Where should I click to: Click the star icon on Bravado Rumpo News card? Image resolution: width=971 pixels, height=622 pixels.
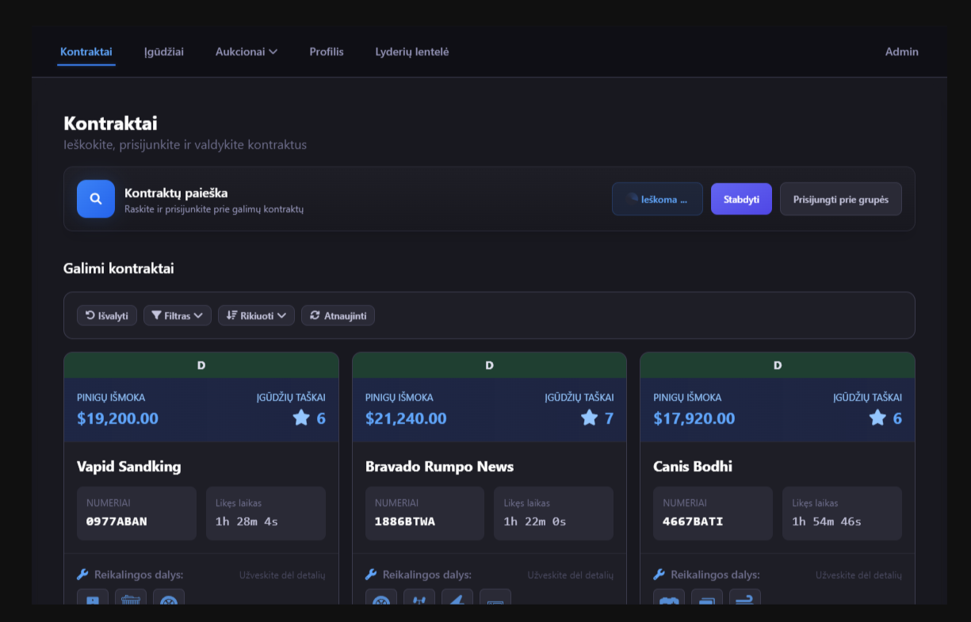[x=589, y=418]
